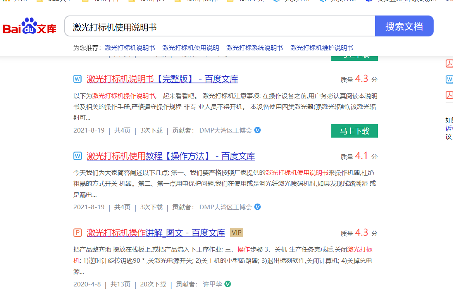Open result 激光打标机操作讲解_图文 - 百度文库
This screenshot has width=453, height=300.
pyautogui.click(x=156, y=233)
